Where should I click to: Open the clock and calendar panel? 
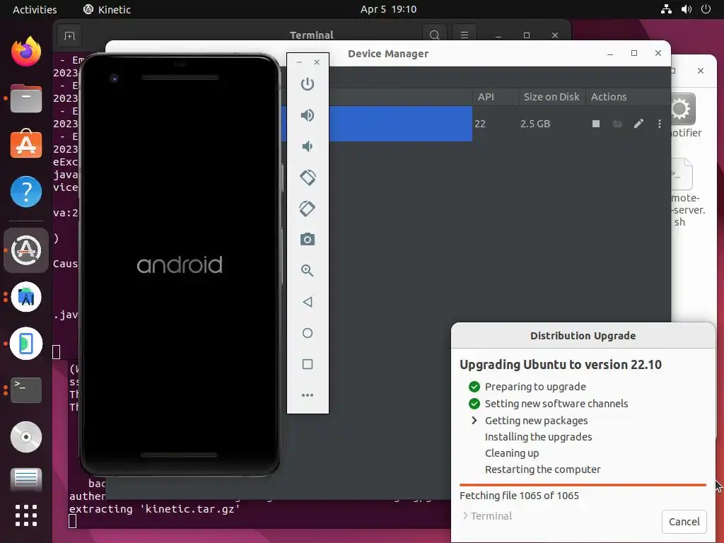pos(388,9)
